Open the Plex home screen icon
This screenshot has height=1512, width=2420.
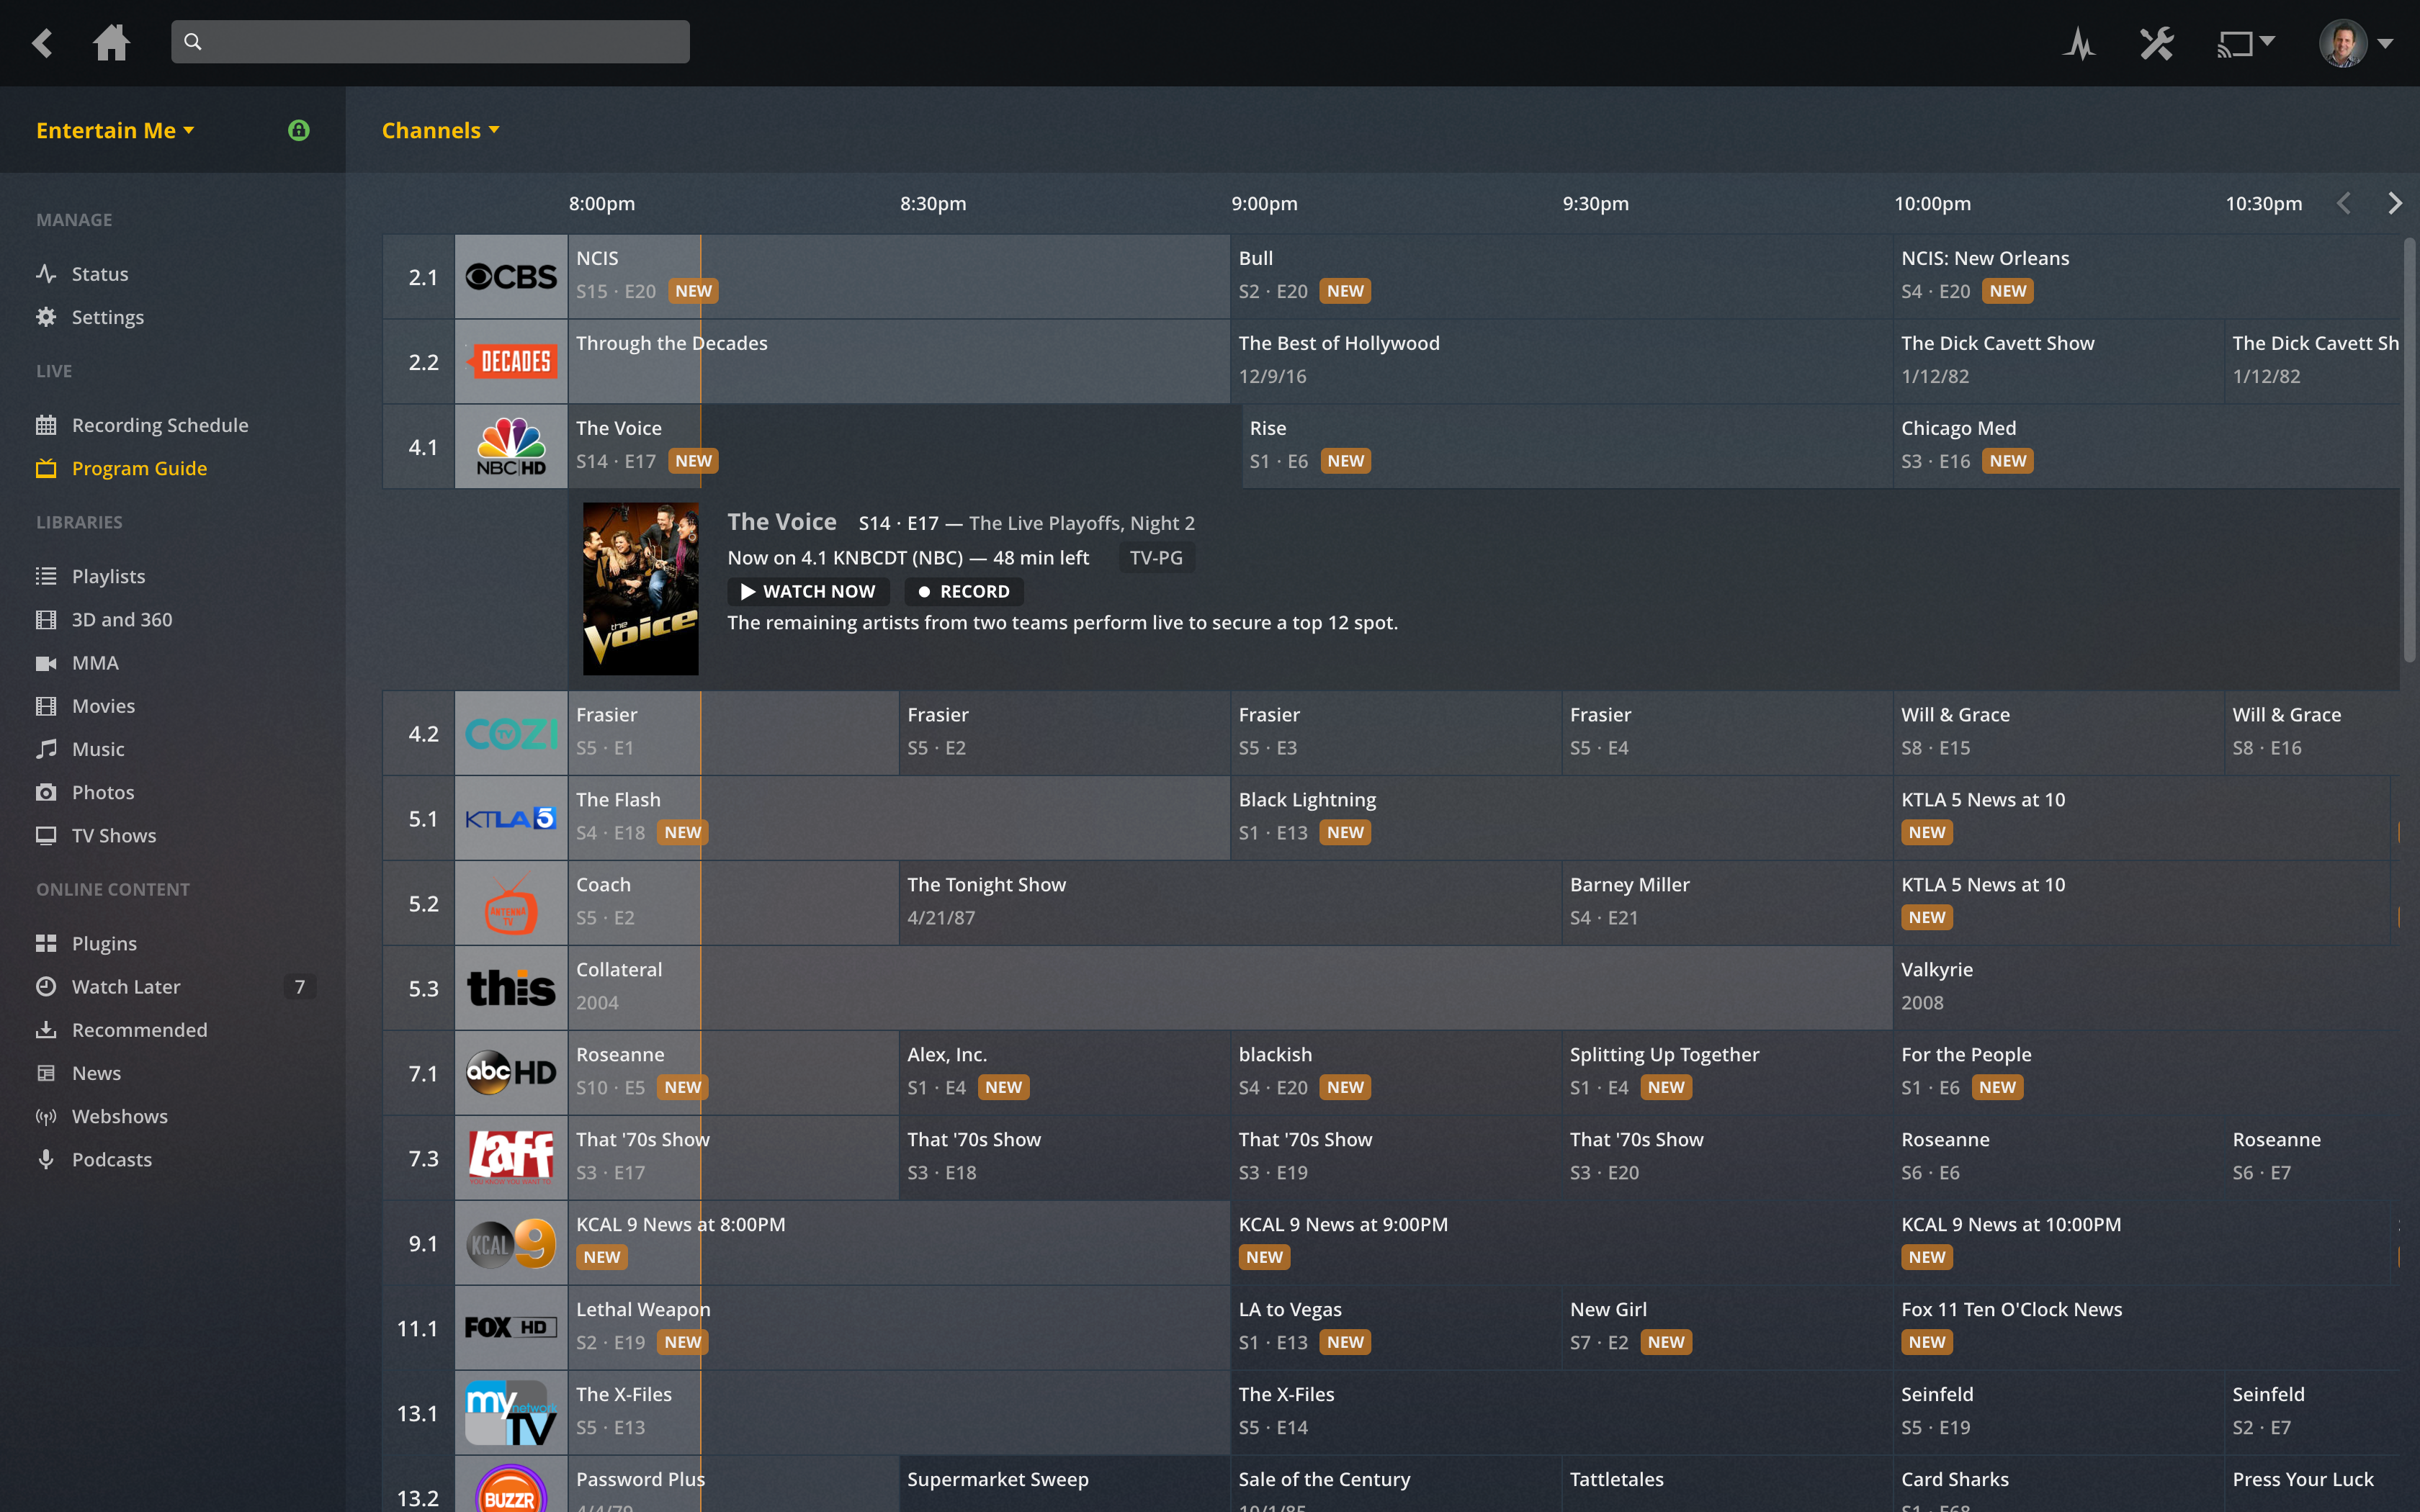[111, 42]
